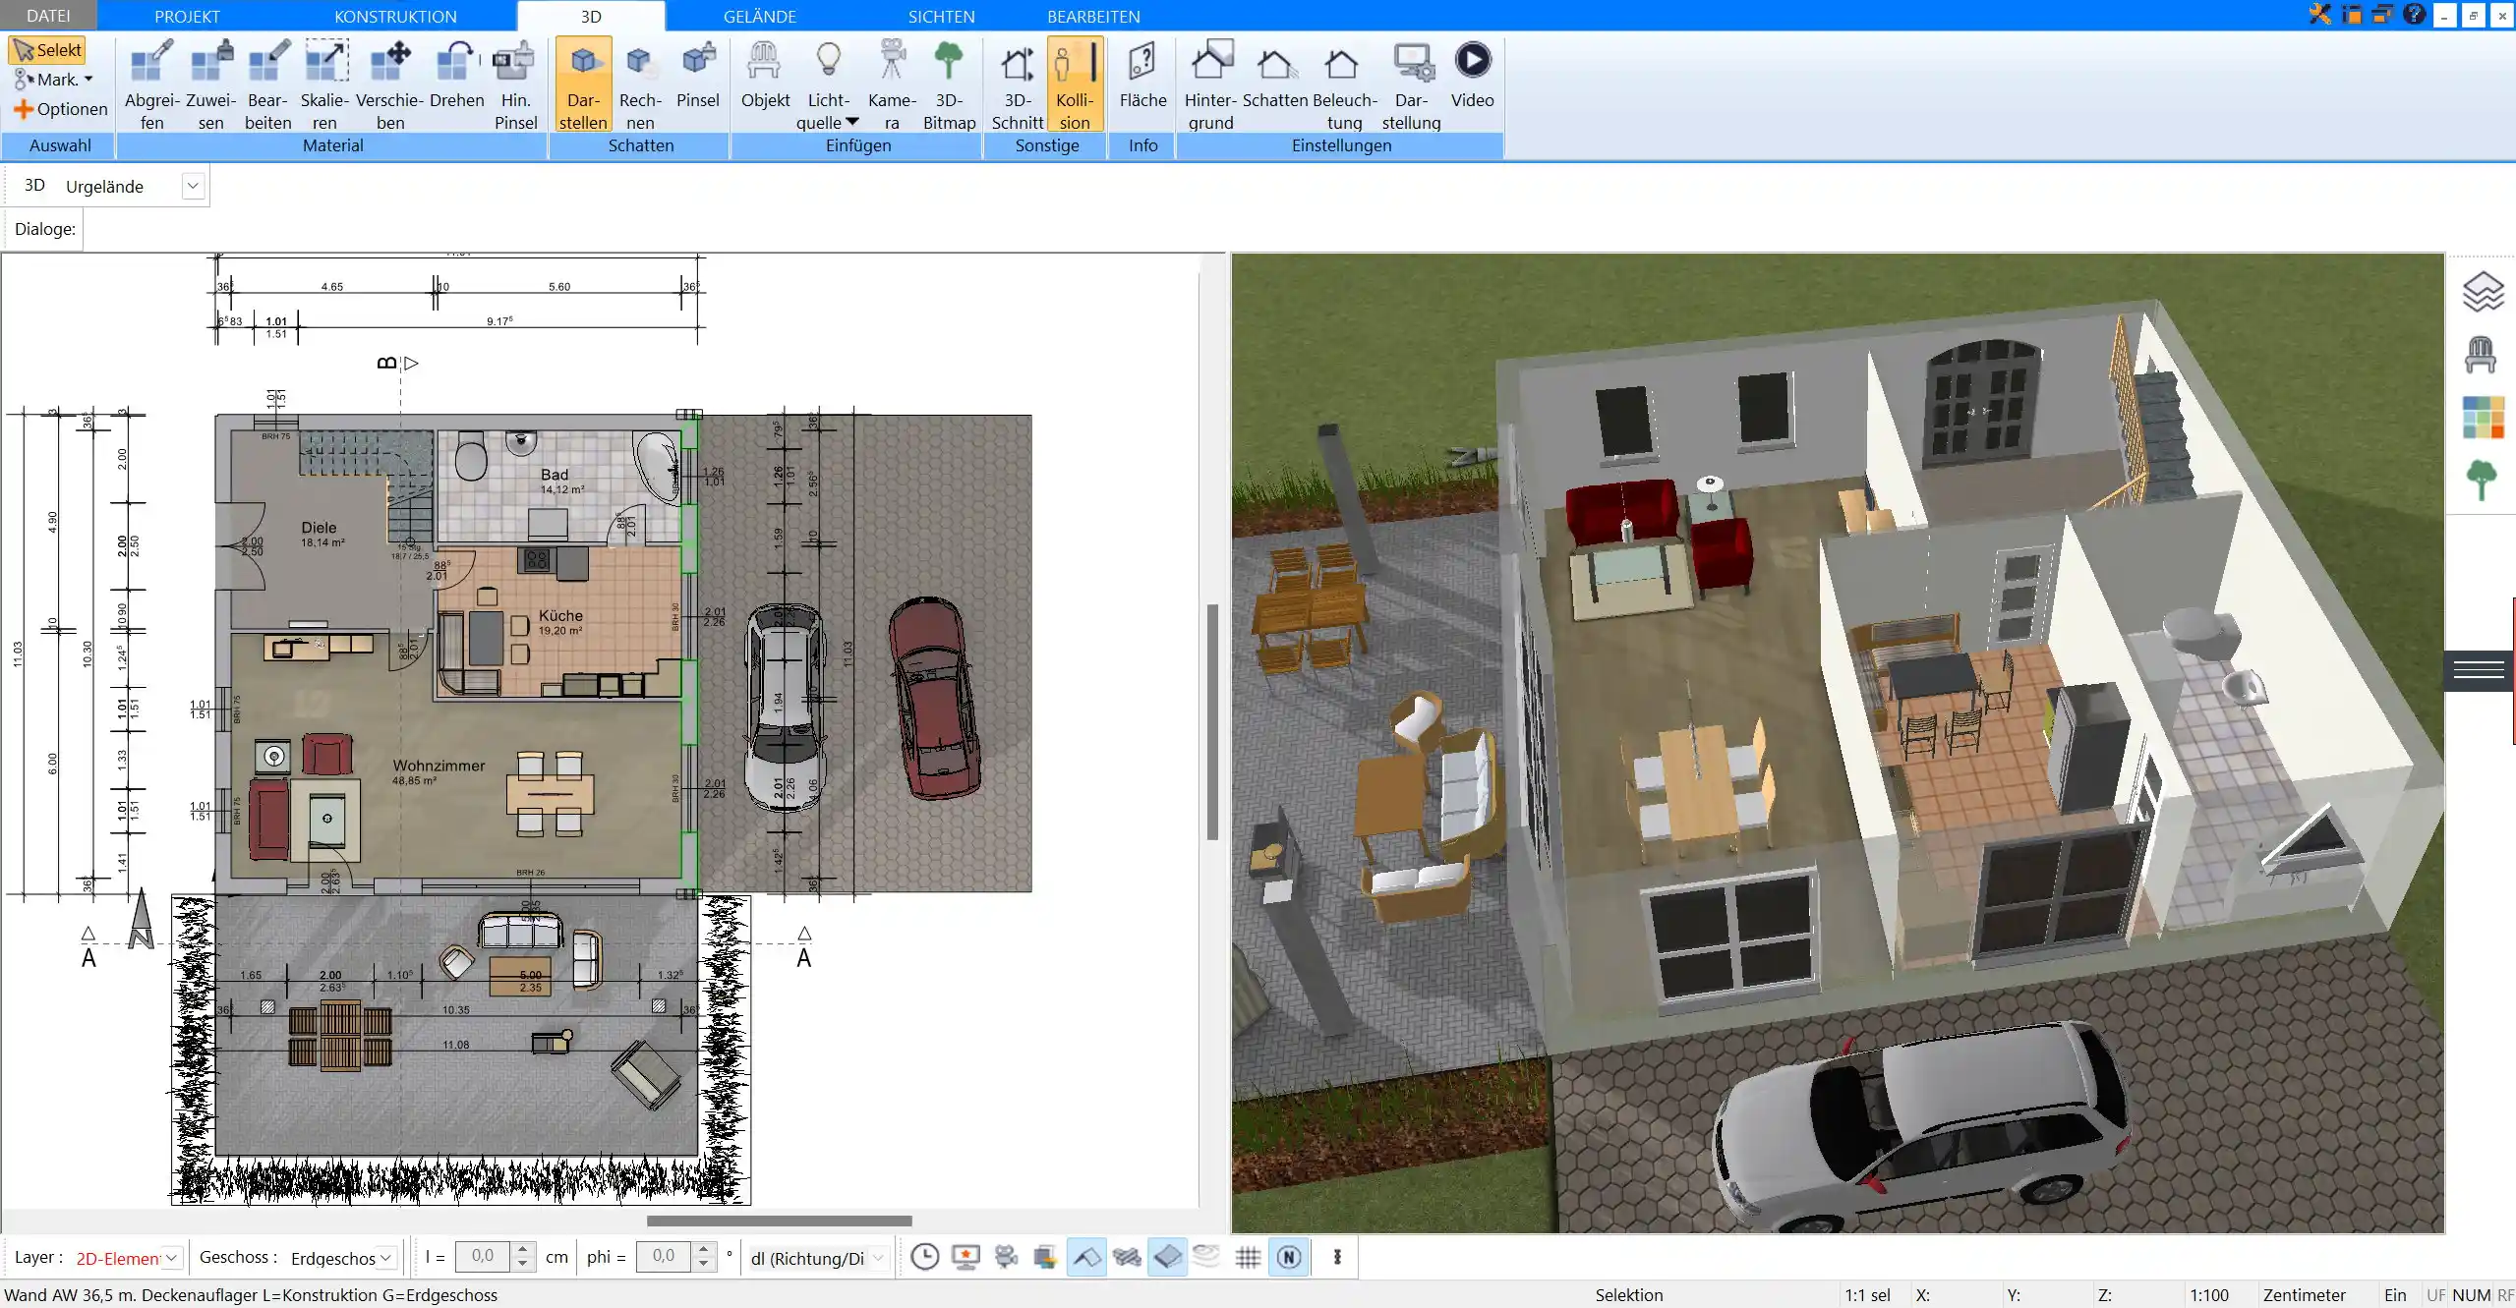
Task: Open the DATEI menu
Action: click(x=48, y=16)
